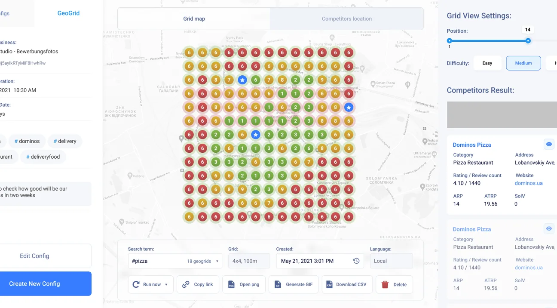Click the Competitors Result heading
This screenshot has height=308, width=557.
pos(480,90)
